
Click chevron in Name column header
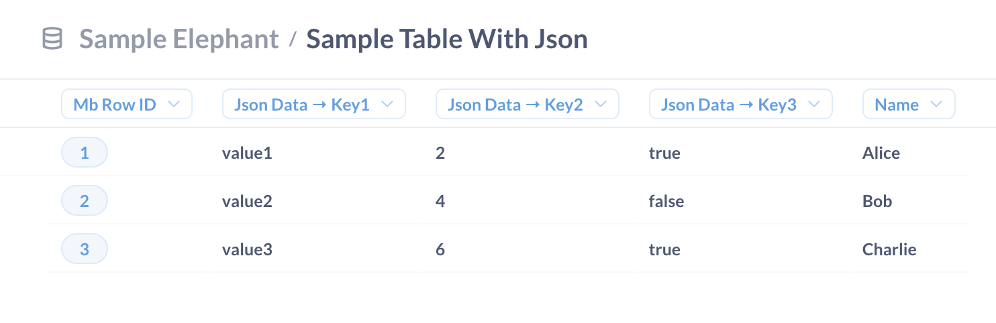937,105
